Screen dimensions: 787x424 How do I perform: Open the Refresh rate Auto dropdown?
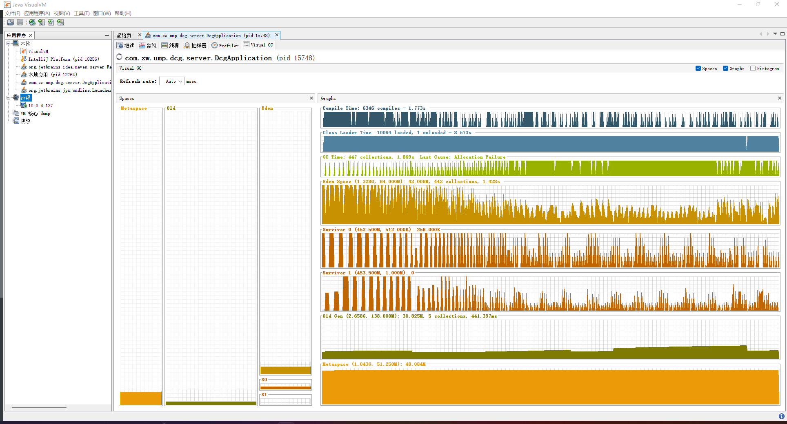(172, 82)
